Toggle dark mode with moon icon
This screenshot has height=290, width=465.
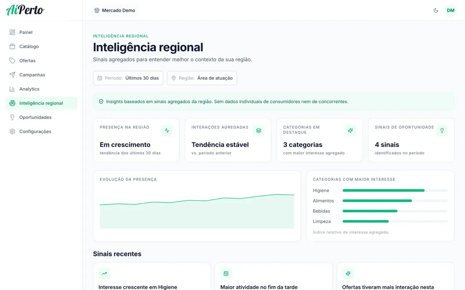[x=436, y=11]
